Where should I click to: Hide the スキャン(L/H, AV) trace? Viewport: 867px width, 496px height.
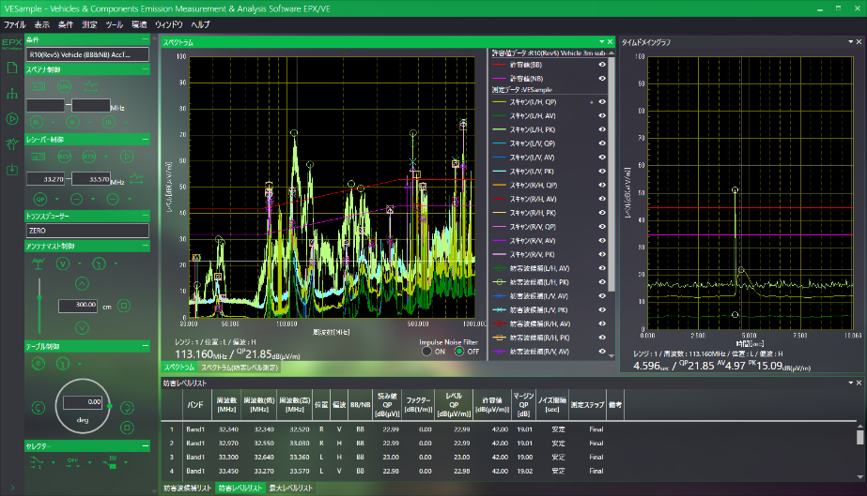pyautogui.click(x=602, y=116)
